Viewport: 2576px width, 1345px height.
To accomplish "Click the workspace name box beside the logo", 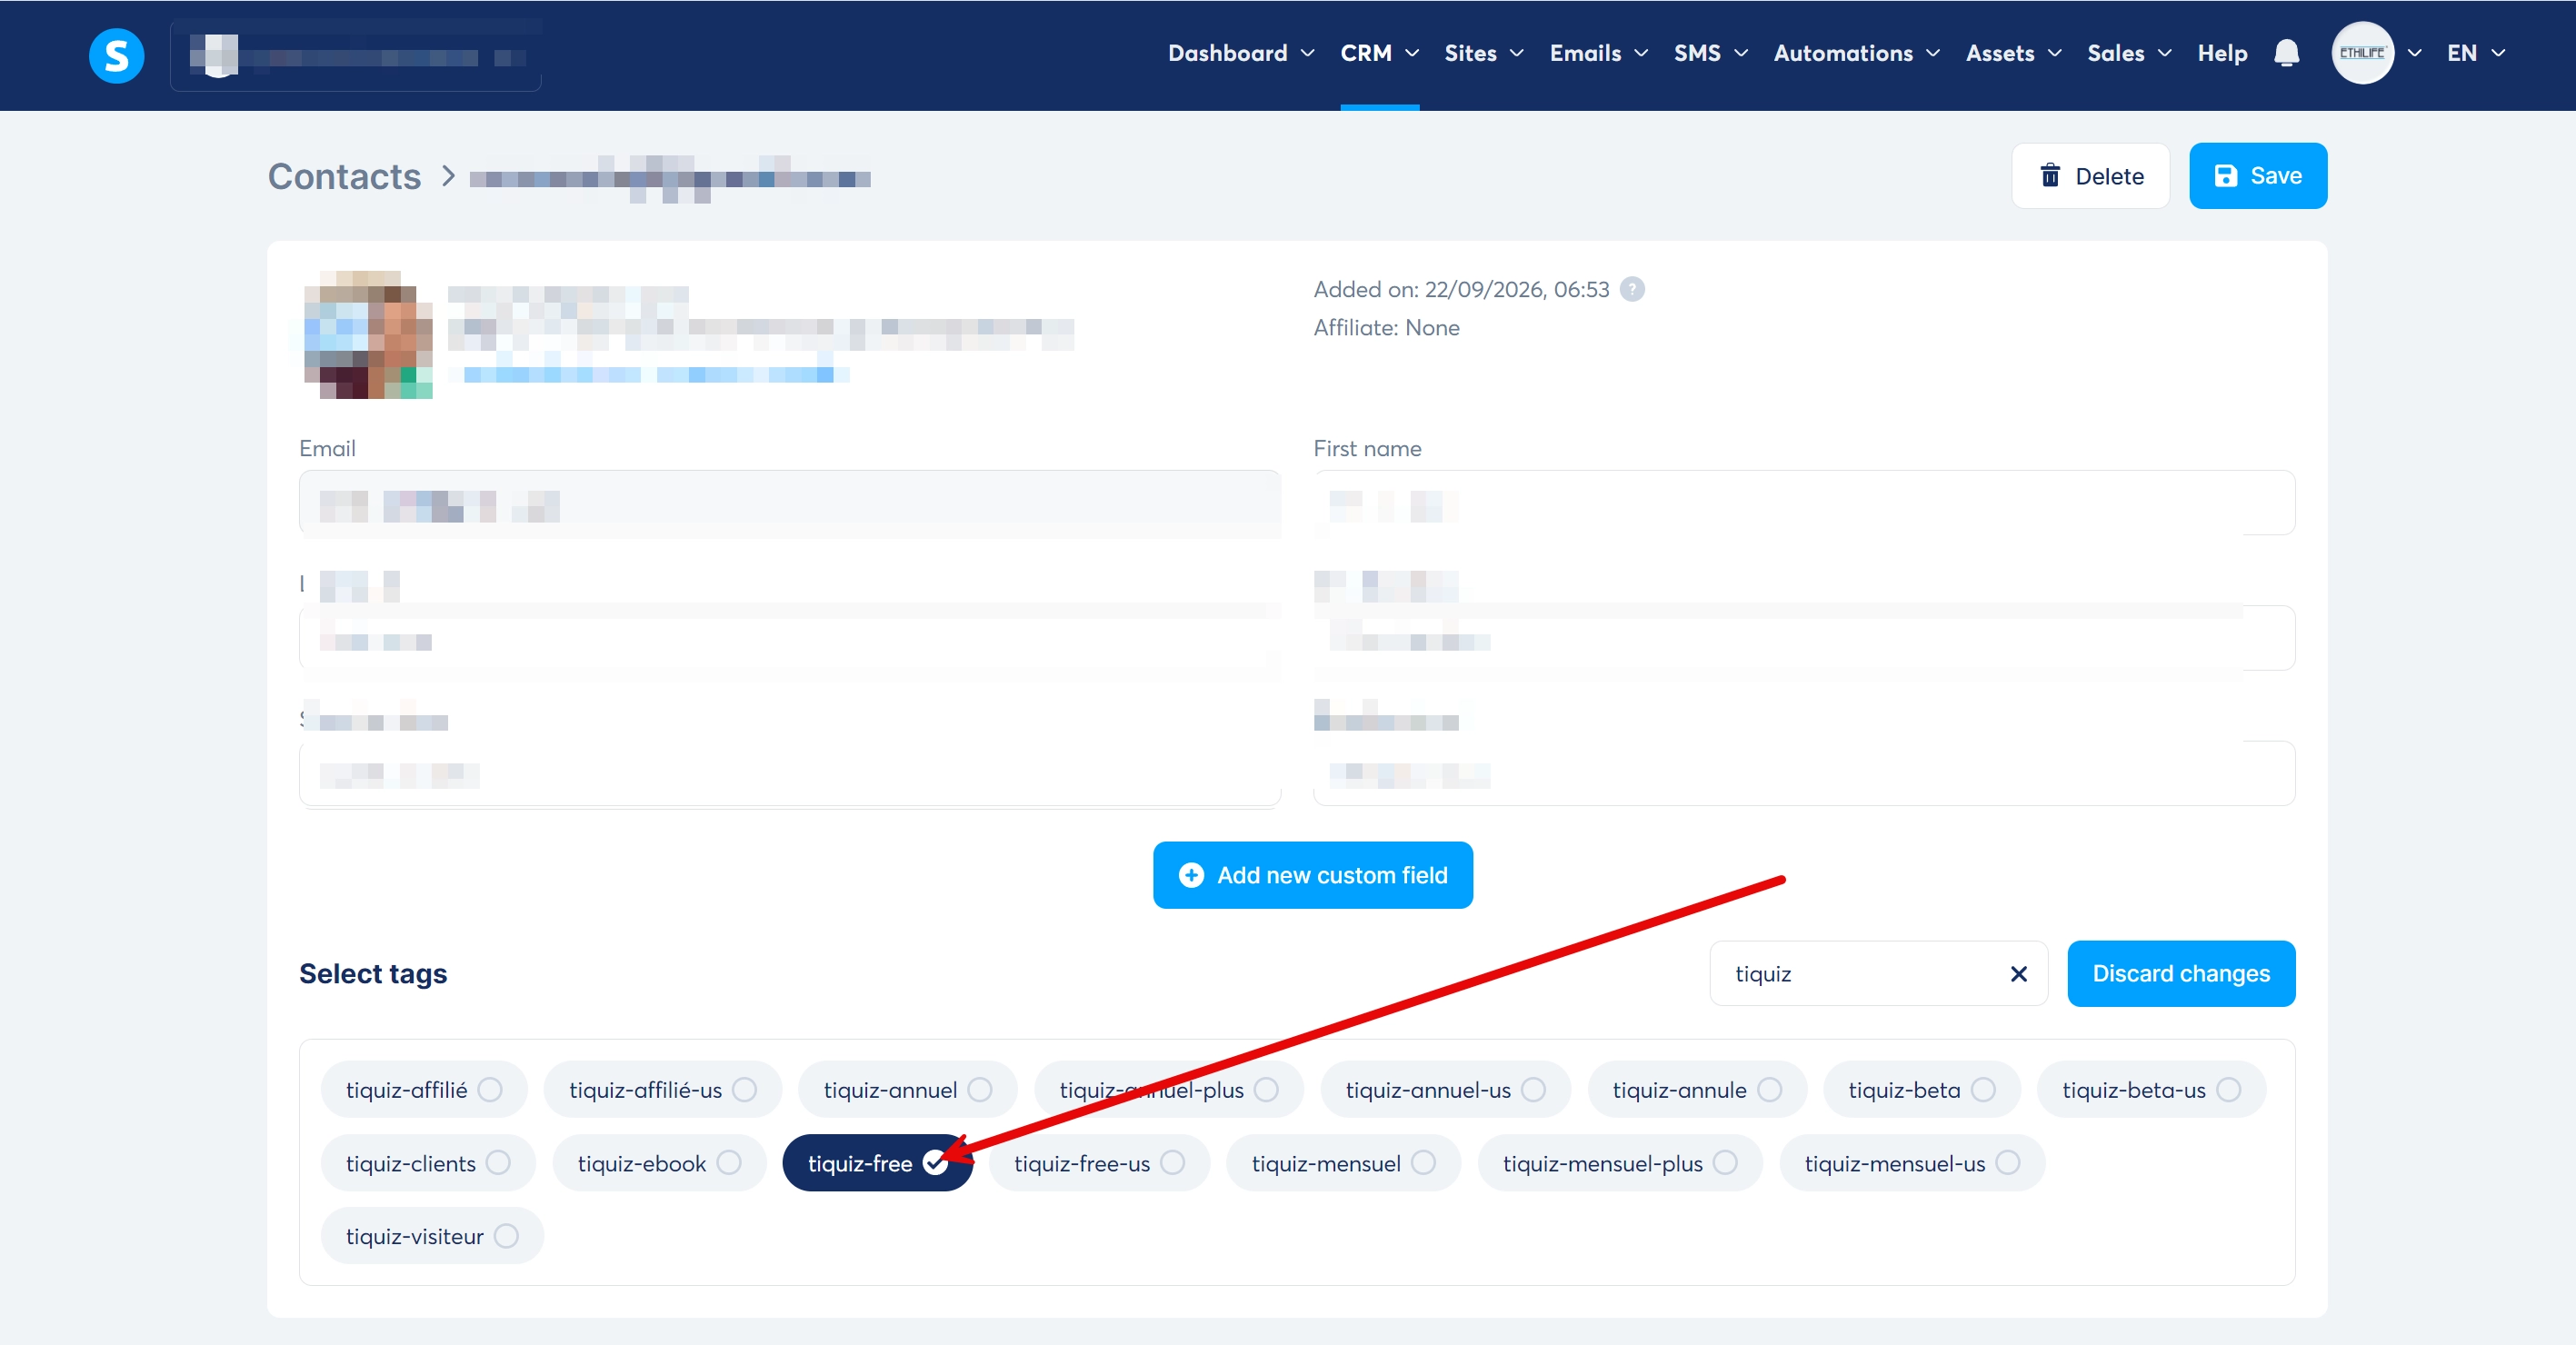I will click(355, 55).
